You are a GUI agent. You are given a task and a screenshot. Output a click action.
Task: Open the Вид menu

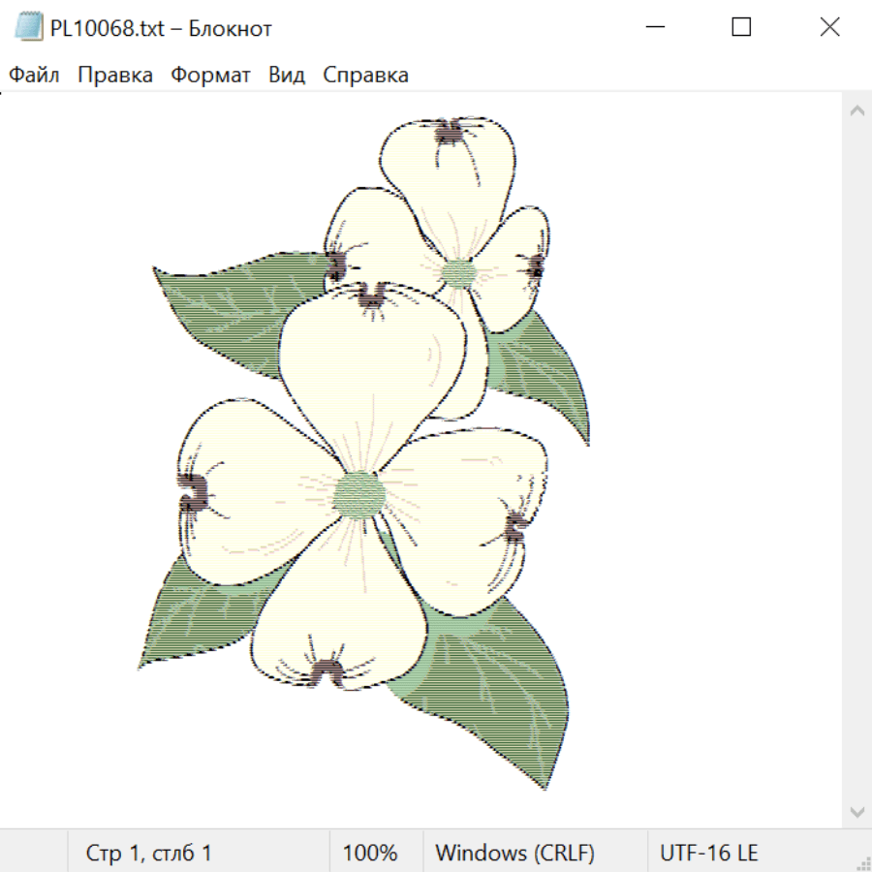pos(287,76)
